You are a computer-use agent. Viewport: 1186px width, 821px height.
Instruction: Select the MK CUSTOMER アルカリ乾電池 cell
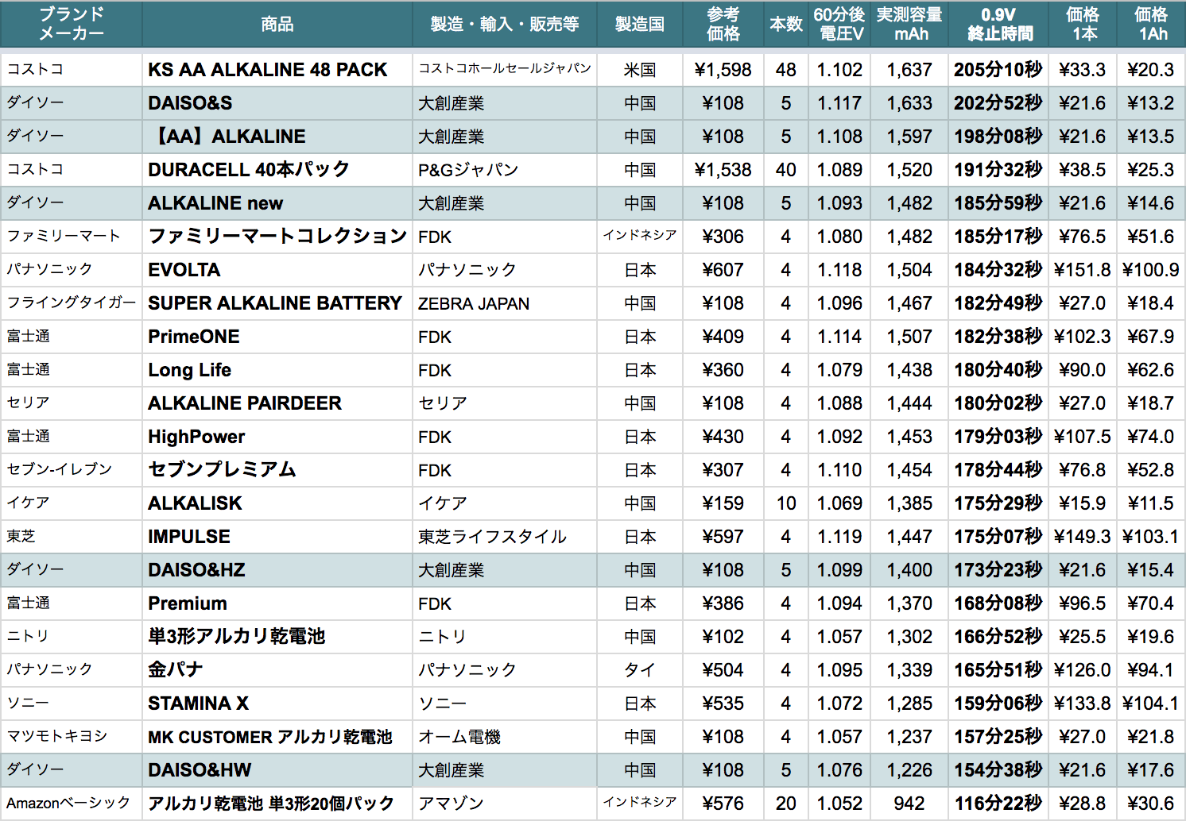pyautogui.click(x=277, y=737)
